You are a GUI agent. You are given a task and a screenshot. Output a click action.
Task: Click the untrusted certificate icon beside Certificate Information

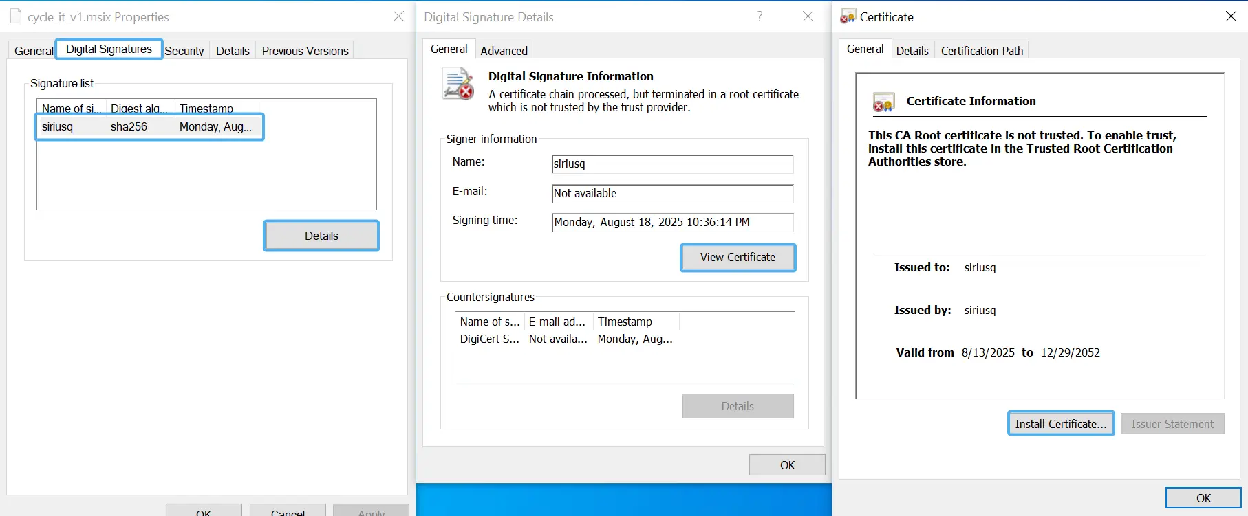click(883, 102)
